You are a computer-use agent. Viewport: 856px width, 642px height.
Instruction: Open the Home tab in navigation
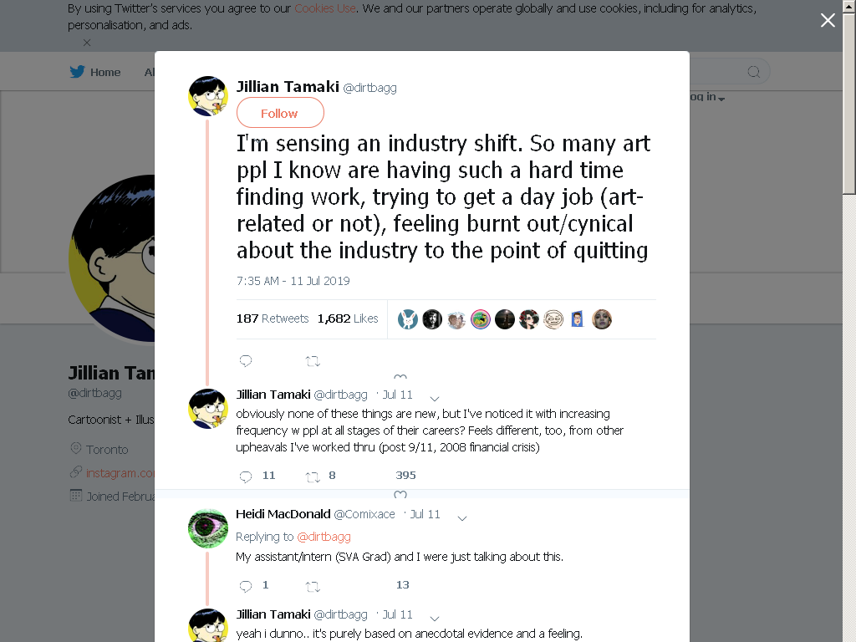[95, 72]
